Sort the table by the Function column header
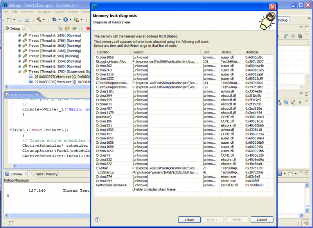 coord(112,52)
